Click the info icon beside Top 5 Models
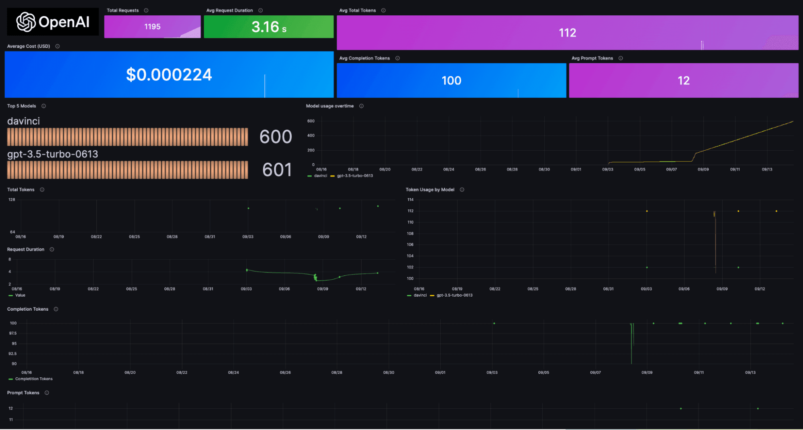 [44, 106]
